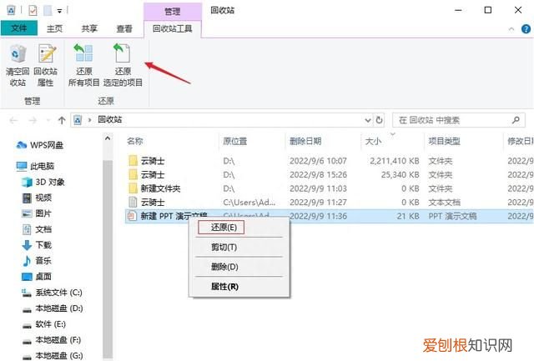Click the Recycle Bin icon in title bar
Screen dimensions: 534x361
[x=11, y=10]
